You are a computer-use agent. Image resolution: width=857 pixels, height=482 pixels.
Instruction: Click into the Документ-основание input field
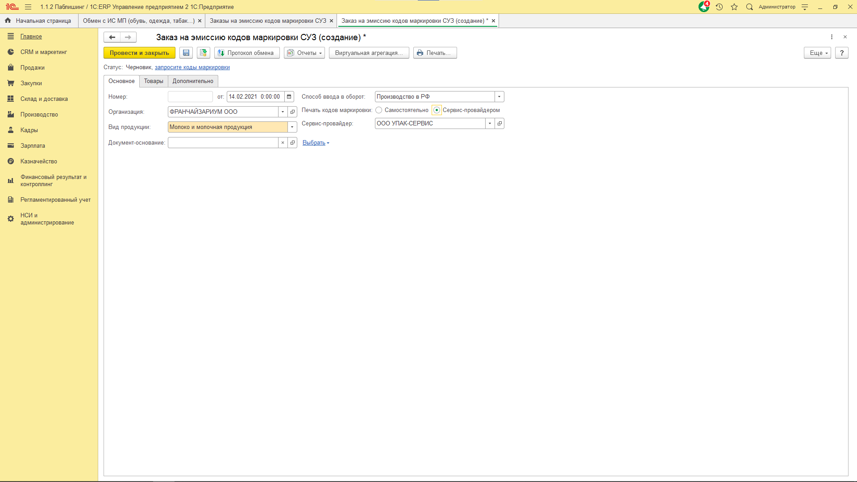[222, 143]
